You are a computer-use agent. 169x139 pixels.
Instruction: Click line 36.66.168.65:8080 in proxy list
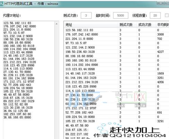coord(17,117)
